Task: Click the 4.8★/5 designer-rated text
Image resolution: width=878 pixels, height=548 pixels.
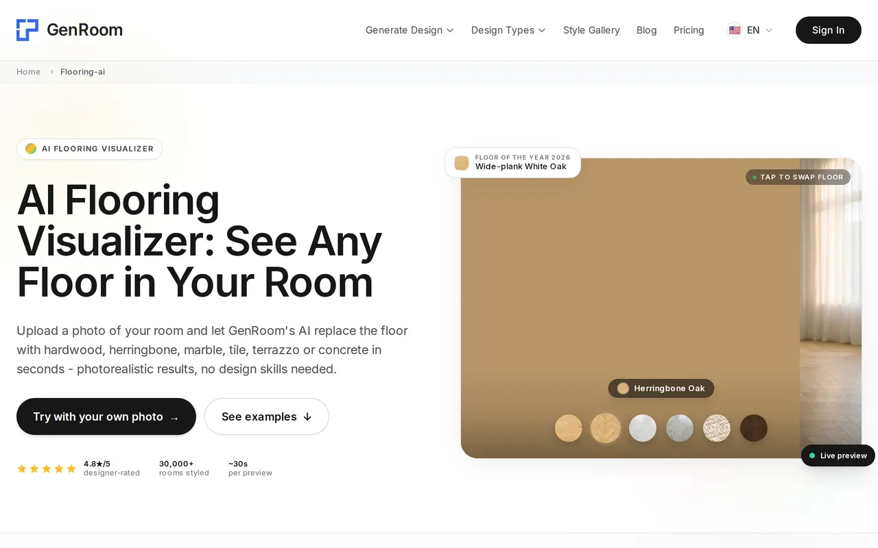Action: pyautogui.click(x=112, y=469)
